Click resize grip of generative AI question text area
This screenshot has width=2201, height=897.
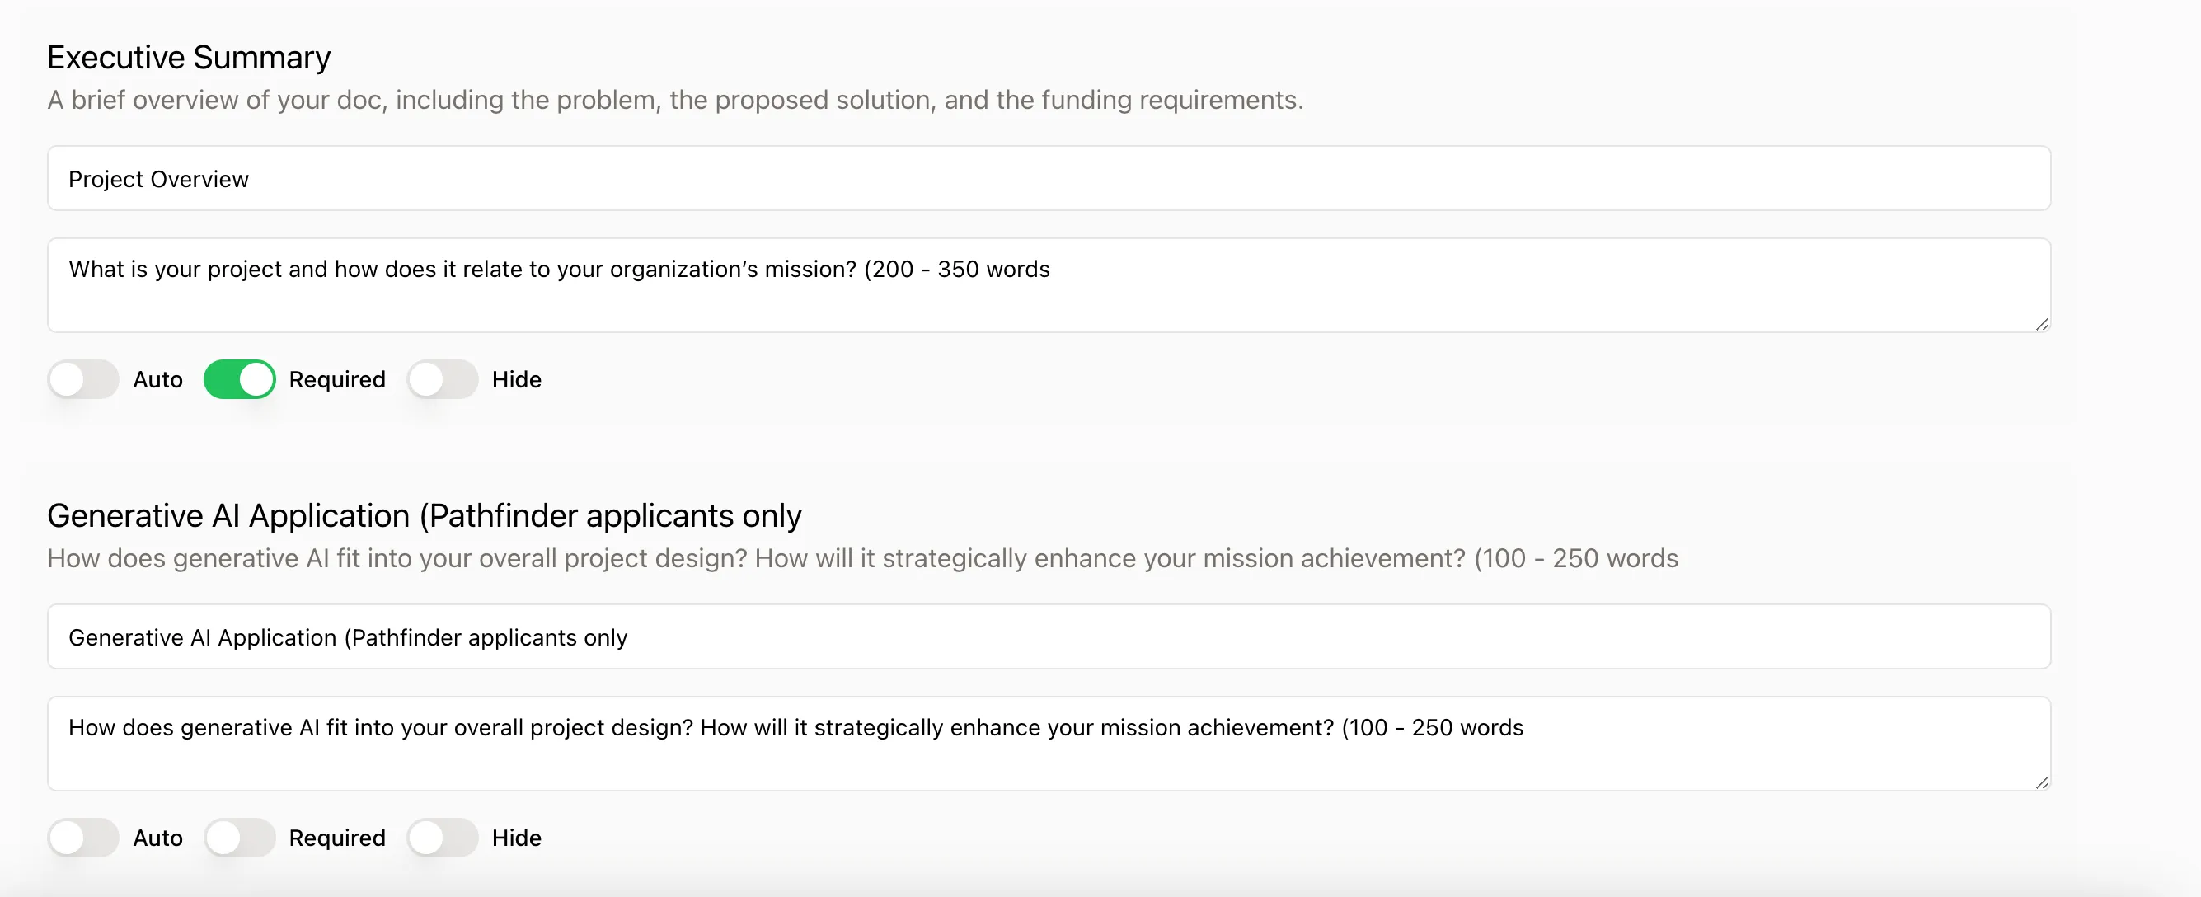(2041, 782)
